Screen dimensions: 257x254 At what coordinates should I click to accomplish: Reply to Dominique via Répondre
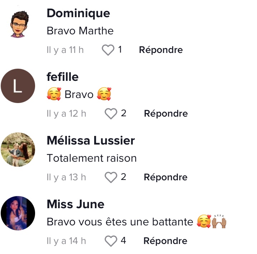(161, 50)
